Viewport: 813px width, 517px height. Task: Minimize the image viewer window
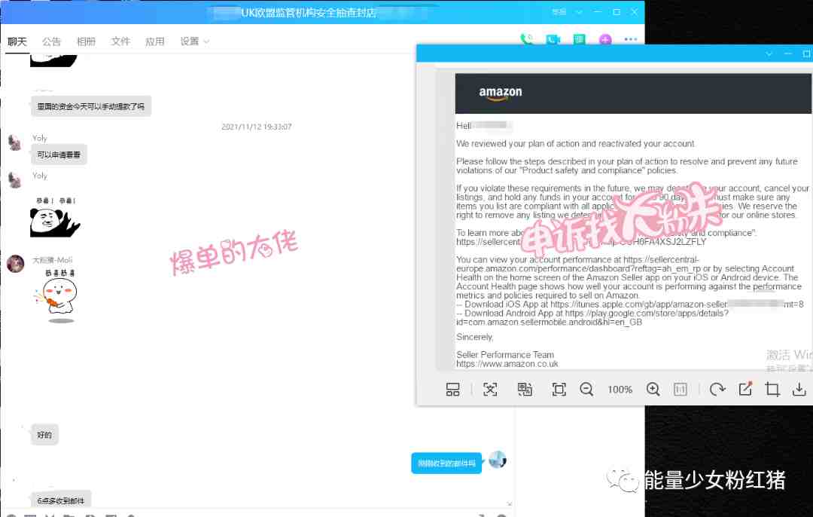pos(788,54)
